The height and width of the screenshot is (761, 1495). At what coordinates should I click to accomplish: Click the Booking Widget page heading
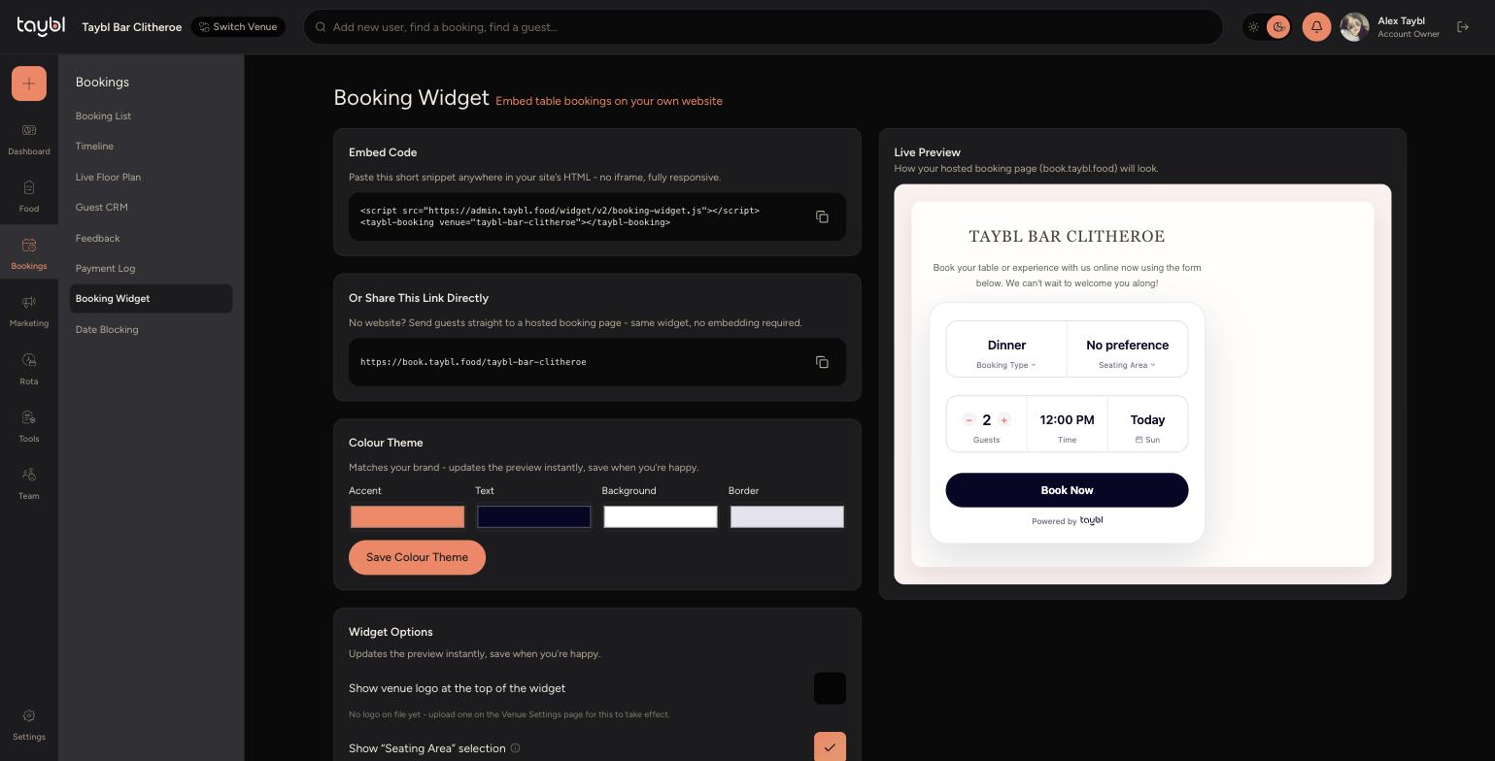pos(411,98)
